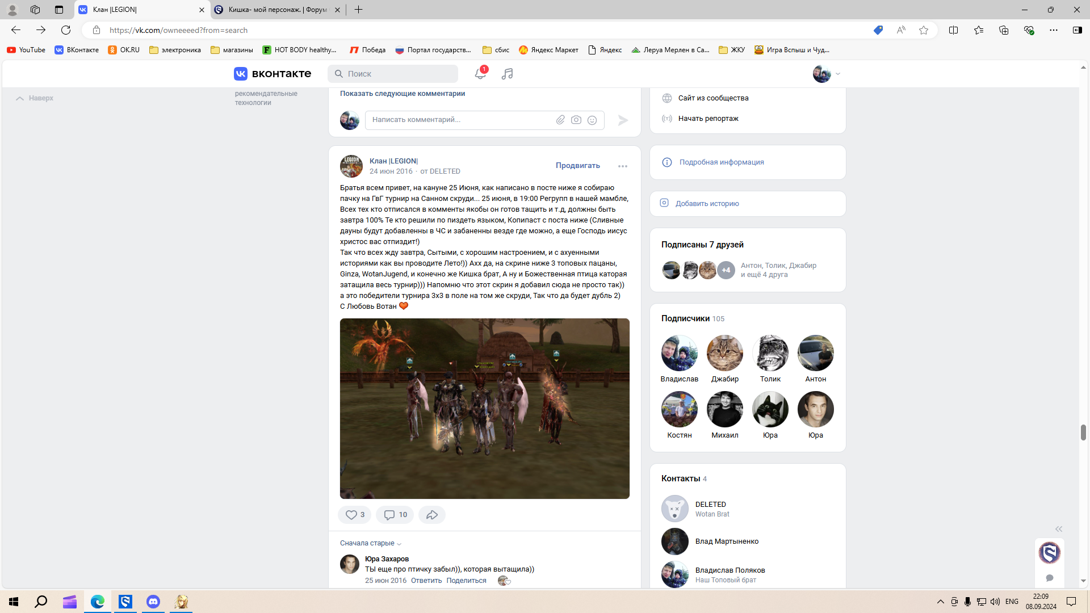Click the 'Продвигать' link
Screen dimensions: 1090x613
click(577, 166)
